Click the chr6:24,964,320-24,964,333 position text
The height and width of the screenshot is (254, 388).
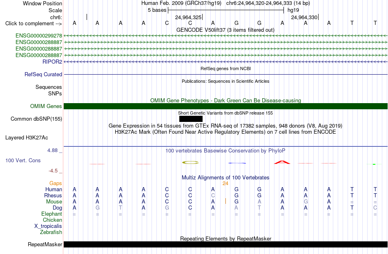point(268,3)
